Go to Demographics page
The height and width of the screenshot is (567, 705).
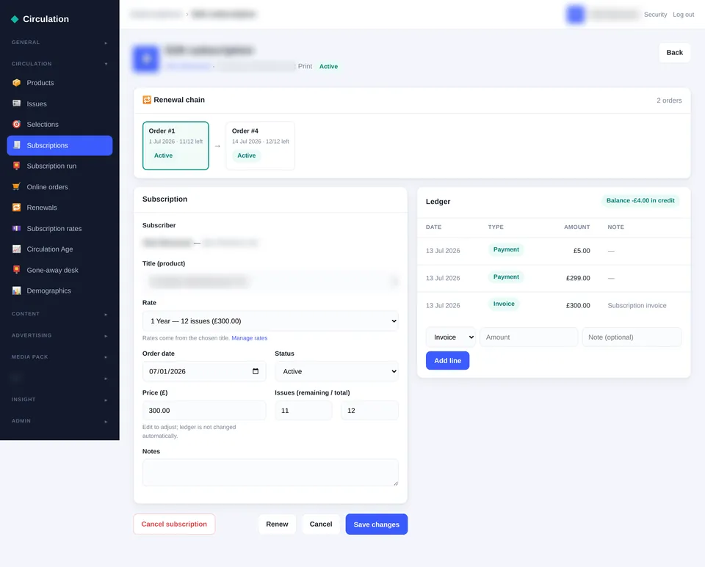click(59, 290)
